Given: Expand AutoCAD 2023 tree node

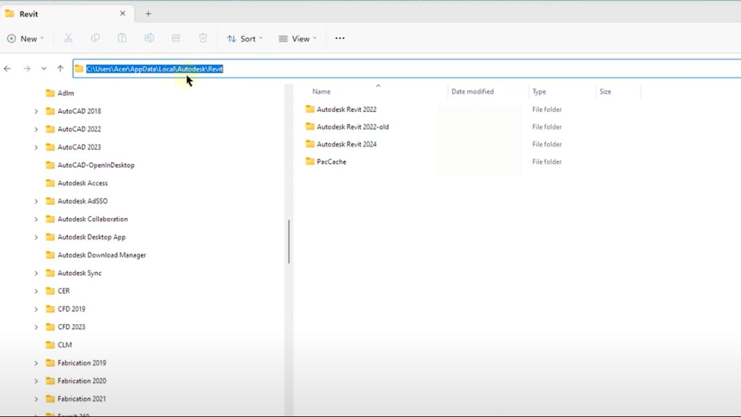Looking at the screenshot, I should tap(36, 147).
